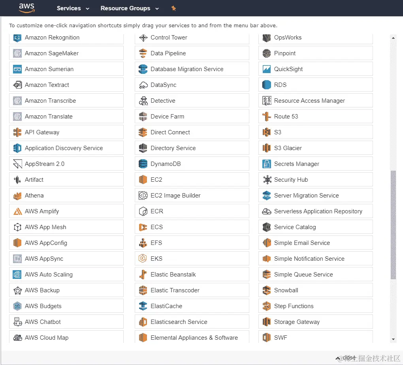Click the AWS App Mesh icon

17,227
